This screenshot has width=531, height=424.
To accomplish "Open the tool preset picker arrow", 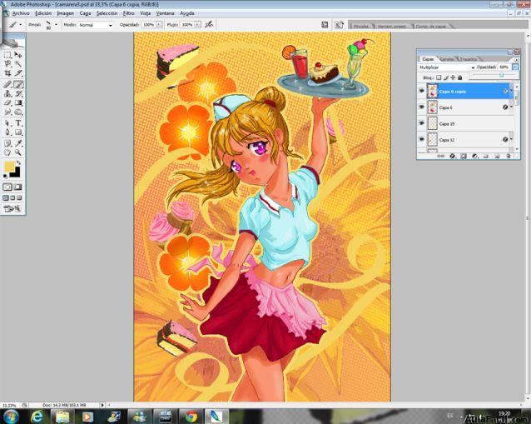I will coord(21,25).
